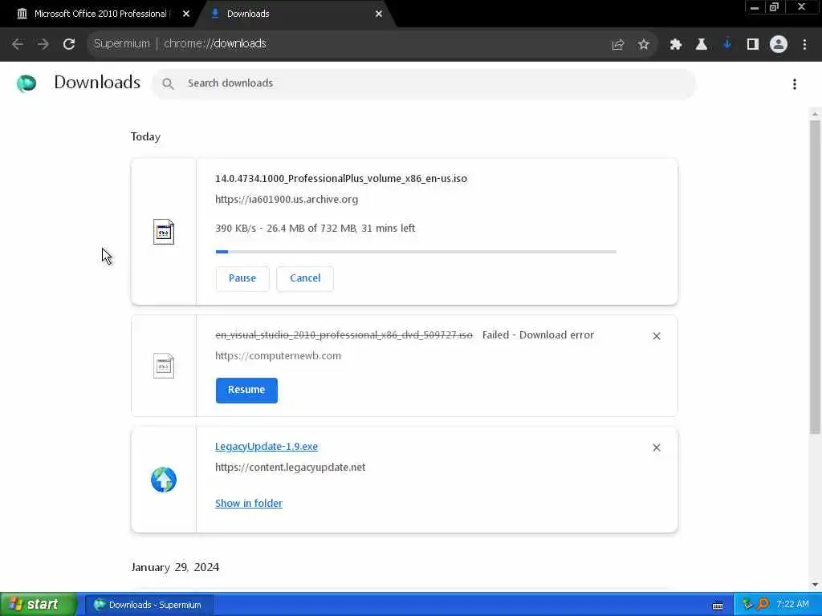Focus the Search downloads field
This screenshot has width=822, height=616.
point(424,83)
